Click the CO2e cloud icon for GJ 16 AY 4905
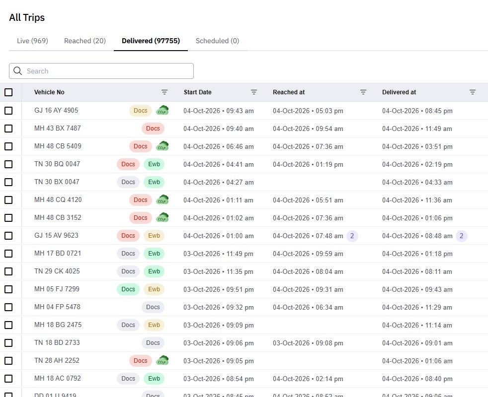Screen dimensions: 488x397 162,110
